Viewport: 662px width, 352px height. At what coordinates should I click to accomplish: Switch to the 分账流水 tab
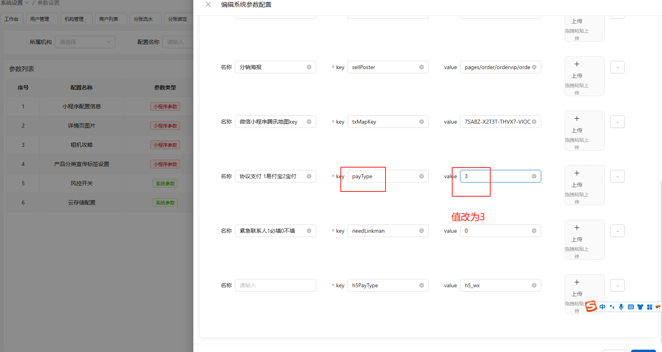pos(145,19)
